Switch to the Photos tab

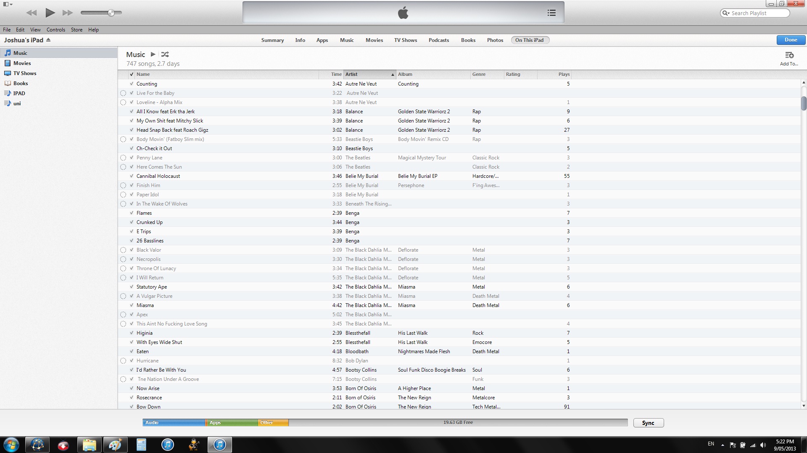[x=495, y=40]
